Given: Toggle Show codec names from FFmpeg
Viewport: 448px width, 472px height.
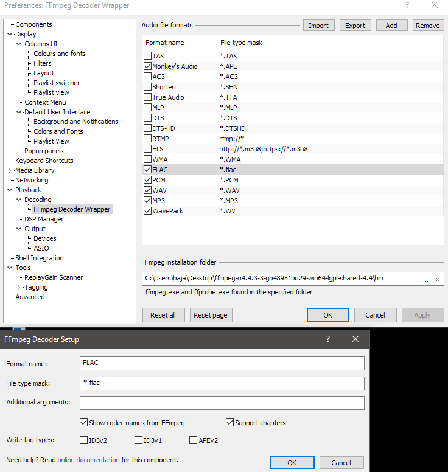Looking at the screenshot, I should (x=84, y=423).
